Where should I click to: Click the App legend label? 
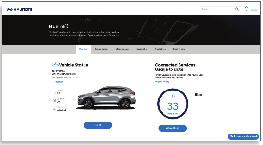click(x=200, y=95)
